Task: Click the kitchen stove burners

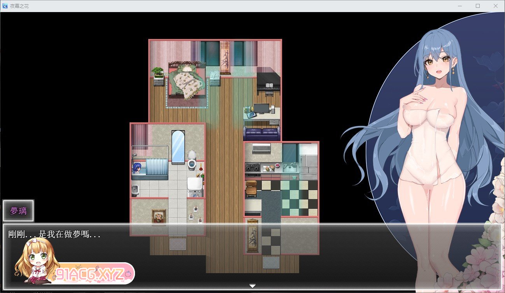Action: [252, 168]
